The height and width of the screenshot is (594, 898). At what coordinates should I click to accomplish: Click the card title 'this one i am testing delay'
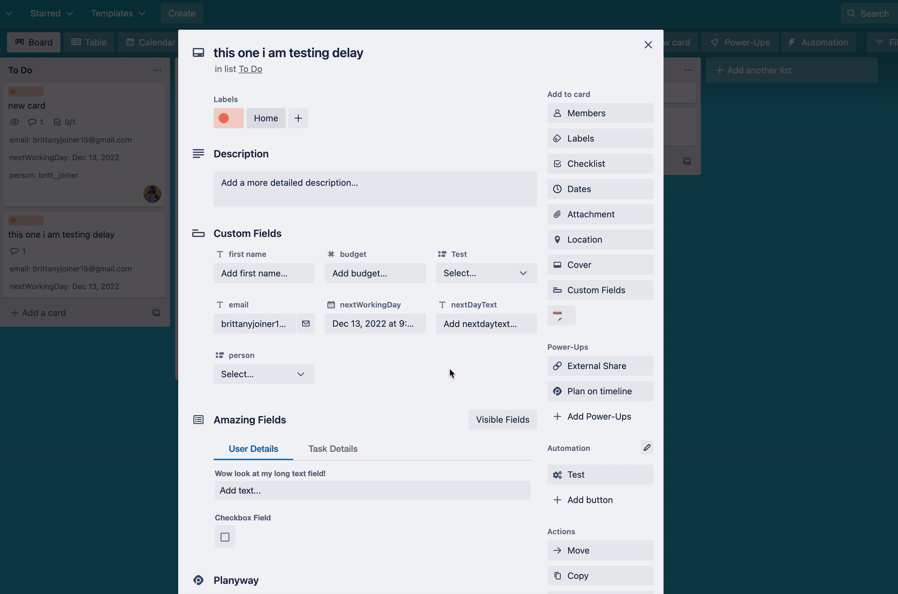288,53
